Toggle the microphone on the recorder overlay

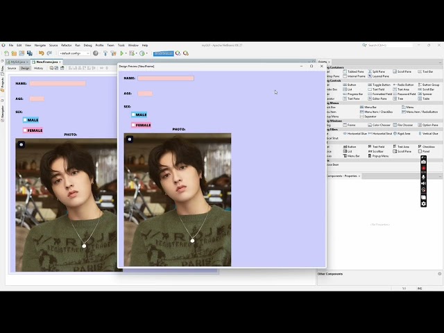(x=423, y=177)
